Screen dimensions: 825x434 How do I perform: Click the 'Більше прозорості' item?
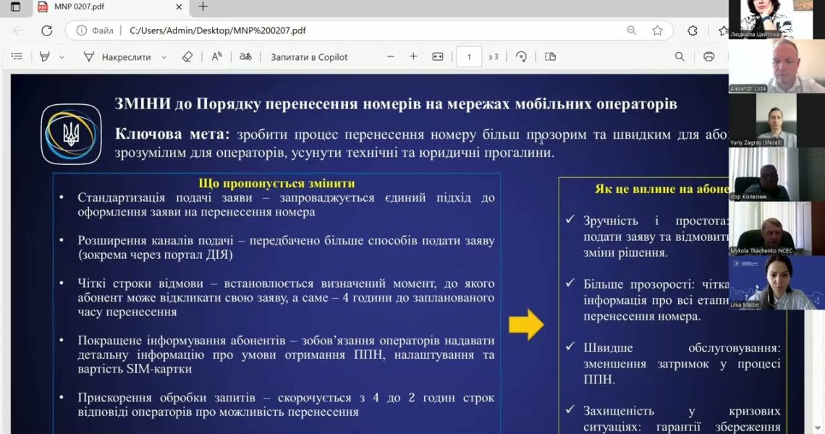click(x=656, y=300)
